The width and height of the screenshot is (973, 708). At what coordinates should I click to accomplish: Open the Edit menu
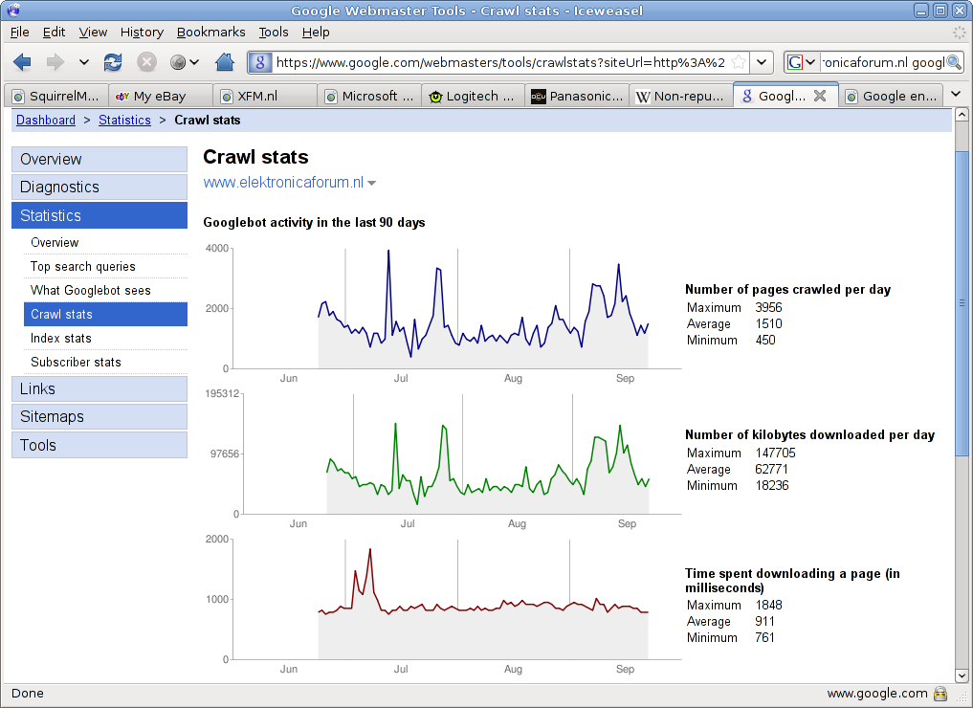(54, 33)
